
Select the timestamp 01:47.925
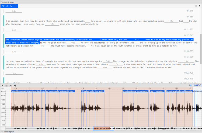189,57
